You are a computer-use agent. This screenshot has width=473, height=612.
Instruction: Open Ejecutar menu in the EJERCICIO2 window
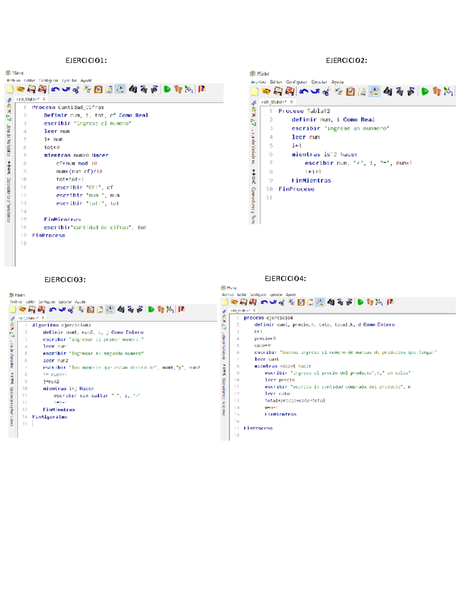[x=319, y=82]
